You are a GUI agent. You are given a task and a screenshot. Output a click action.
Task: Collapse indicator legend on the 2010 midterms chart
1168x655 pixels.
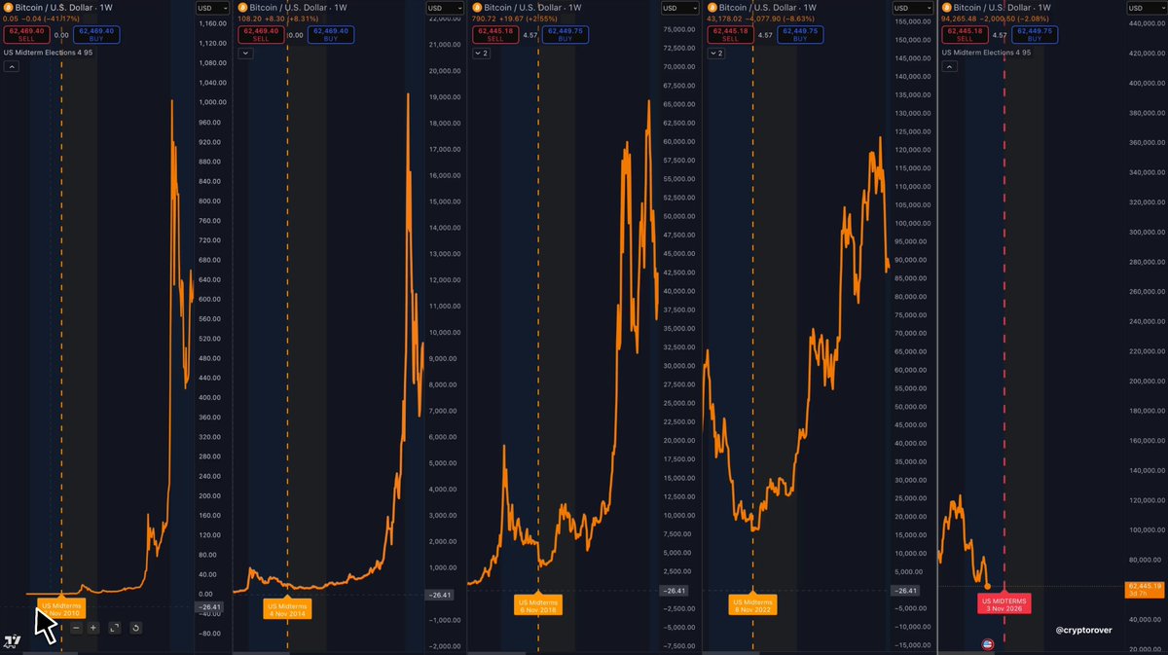(x=11, y=67)
